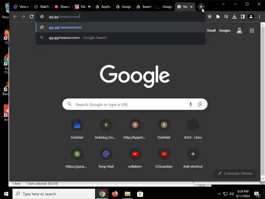Open the Chrome three-dot menu

pyautogui.click(x=259, y=17)
